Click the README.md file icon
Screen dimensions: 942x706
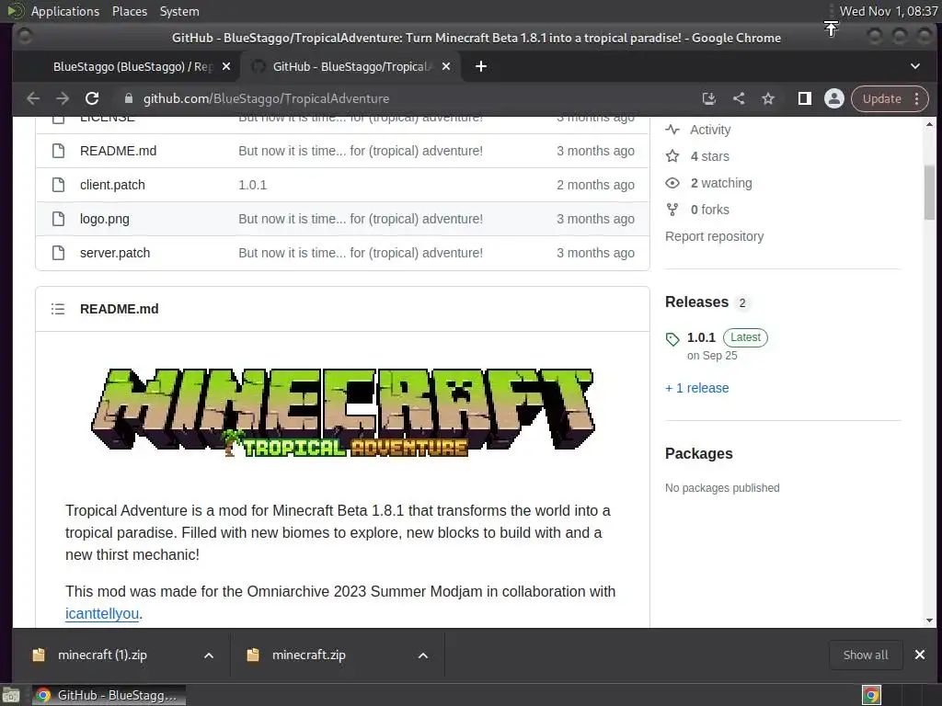[x=58, y=151]
